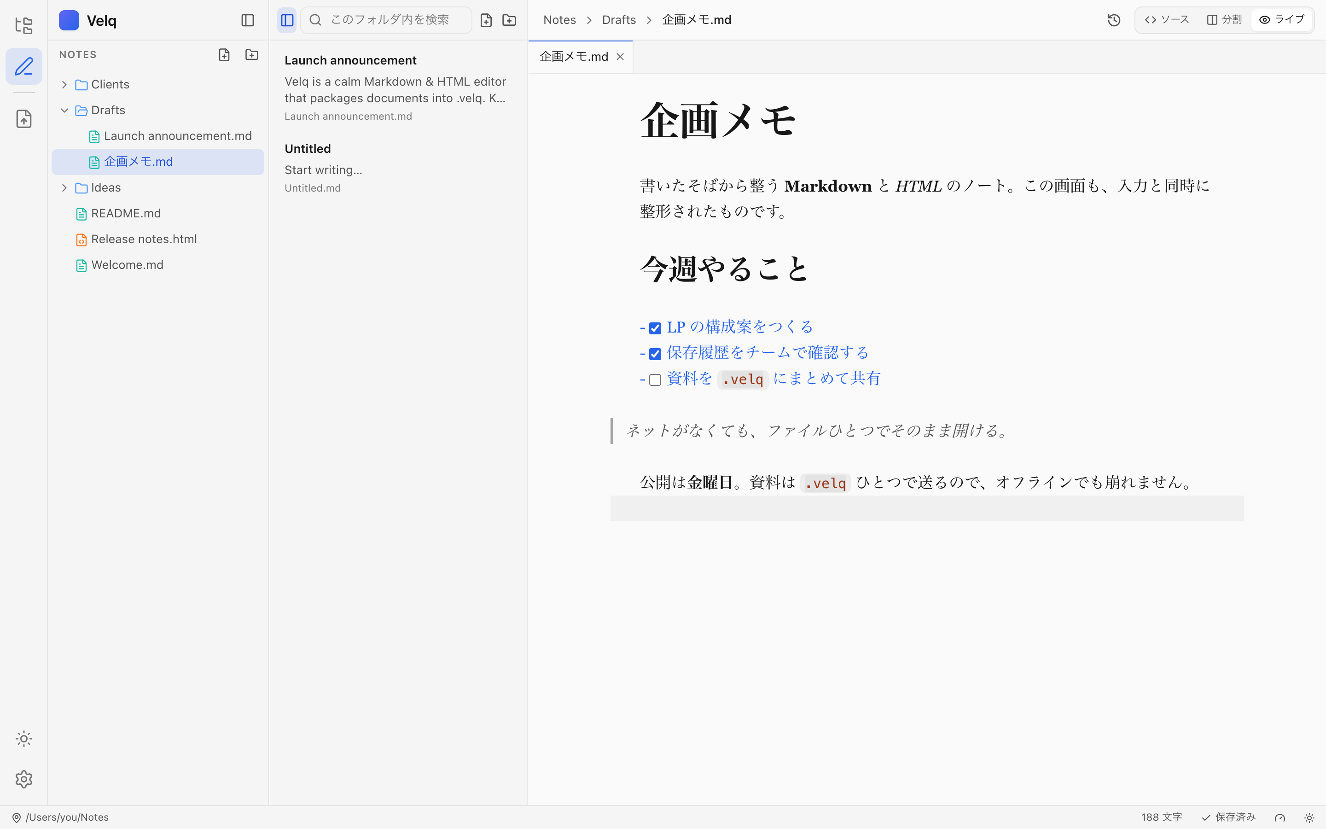Collapse the Drafts folder chevron
This screenshot has height=829, width=1326.
point(64,110)
